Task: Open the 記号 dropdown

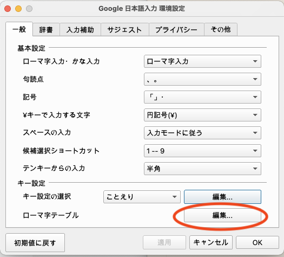Action: 202,97
